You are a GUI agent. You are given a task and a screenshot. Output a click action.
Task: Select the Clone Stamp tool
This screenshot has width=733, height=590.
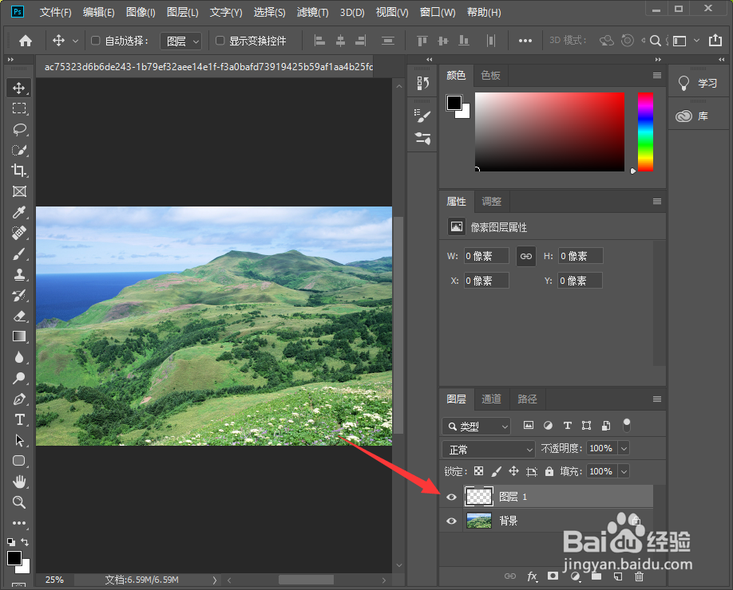coord(18,274)
